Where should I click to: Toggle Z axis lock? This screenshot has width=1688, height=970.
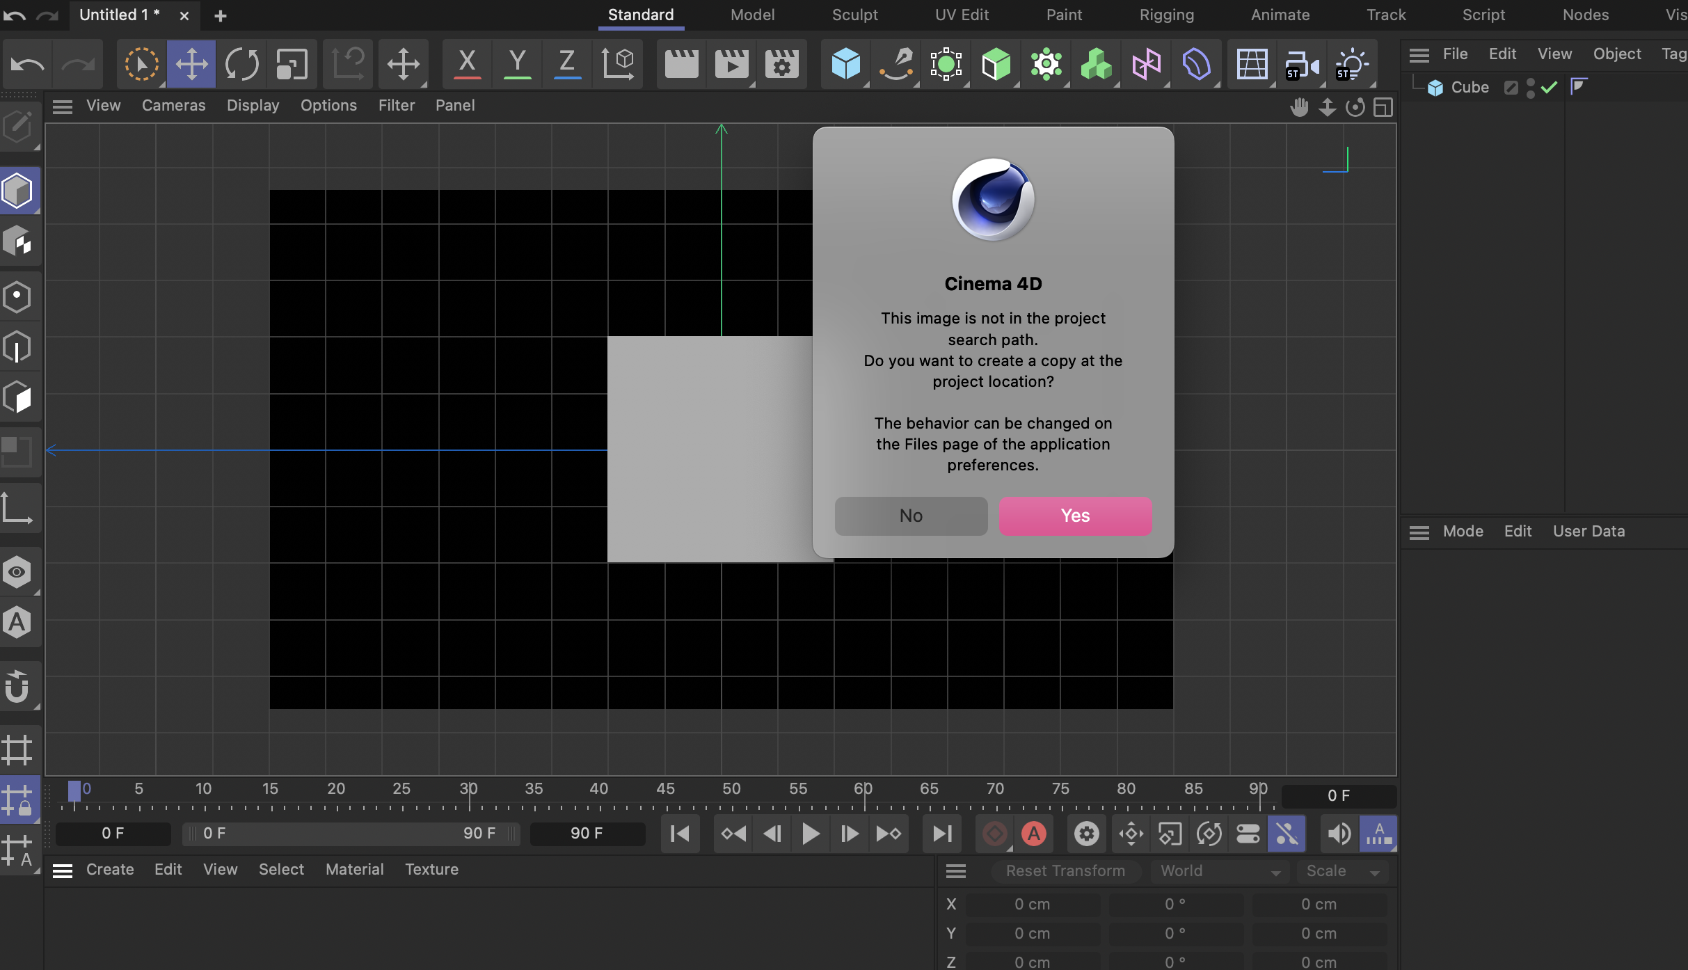point(567,64)
